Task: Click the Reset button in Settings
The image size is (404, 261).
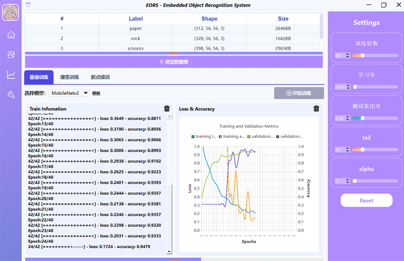Action: tap(366, 201)
